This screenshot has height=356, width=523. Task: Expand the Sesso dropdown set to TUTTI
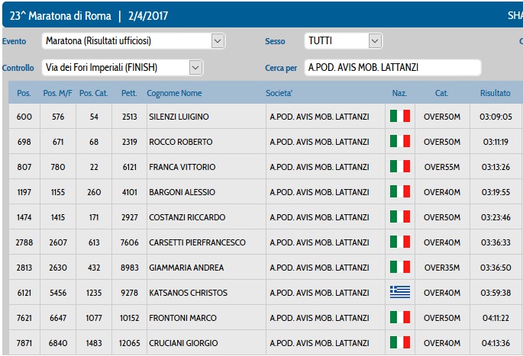(x=343, y=41)
